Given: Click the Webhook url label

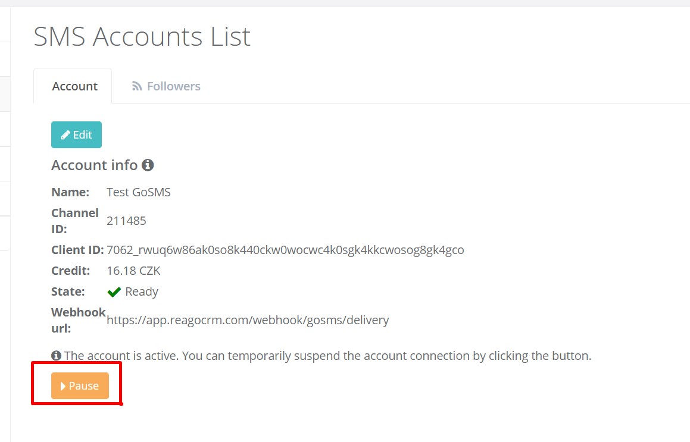Looking at the screenshot, I should point(79,320).
